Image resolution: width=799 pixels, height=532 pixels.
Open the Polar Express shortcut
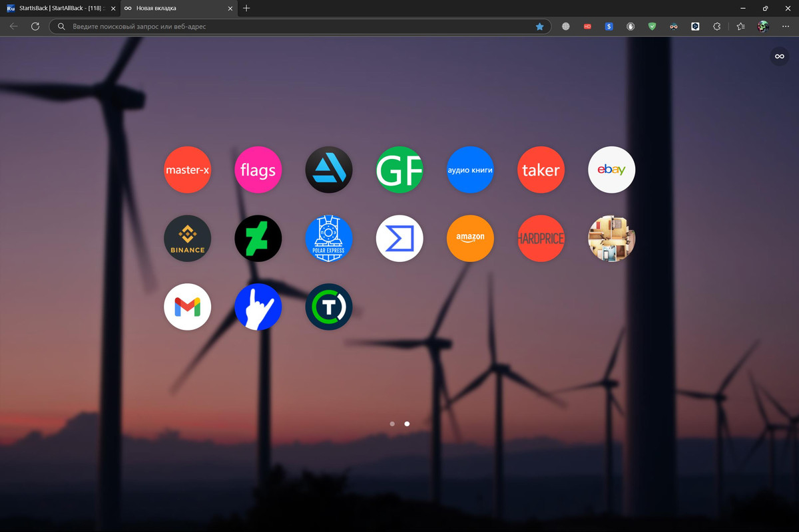coord(329,238)
